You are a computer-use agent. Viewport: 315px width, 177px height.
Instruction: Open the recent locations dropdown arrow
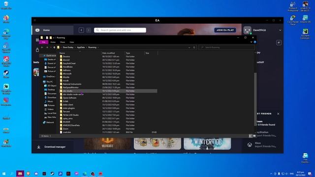click(51, 48)
